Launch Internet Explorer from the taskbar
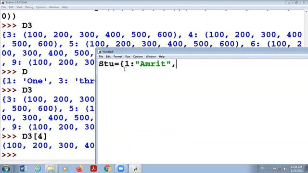The width and height of the screenshot is (308, 173). coord(38,169)
